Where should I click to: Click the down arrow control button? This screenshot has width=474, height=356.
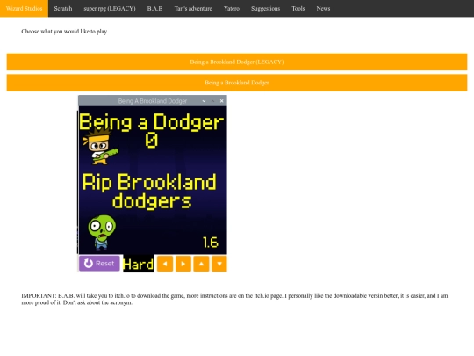(x=219, y=264)
